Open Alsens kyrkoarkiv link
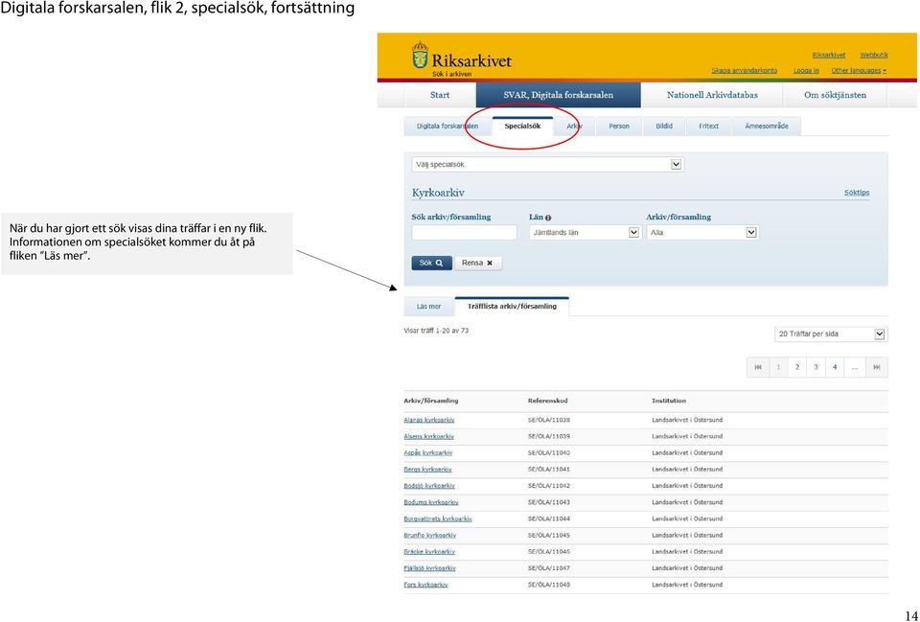Image resolution: width=920 pixels, height=622 pixels. 428,437
